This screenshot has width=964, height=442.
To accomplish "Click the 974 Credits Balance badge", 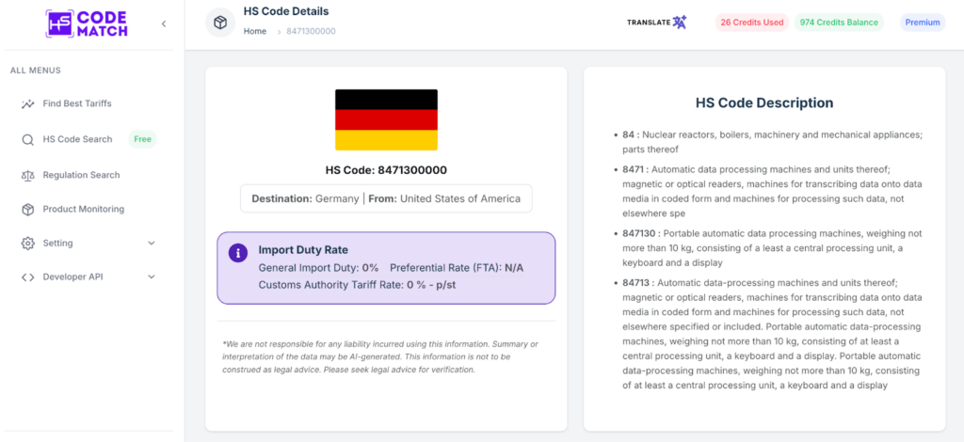I will [x=838, y=23].
